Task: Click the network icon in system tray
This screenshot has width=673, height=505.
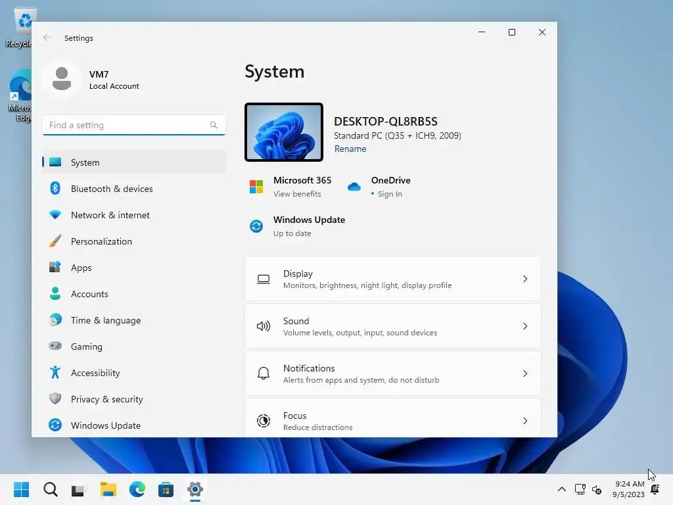Action: [x=580, y=489]
